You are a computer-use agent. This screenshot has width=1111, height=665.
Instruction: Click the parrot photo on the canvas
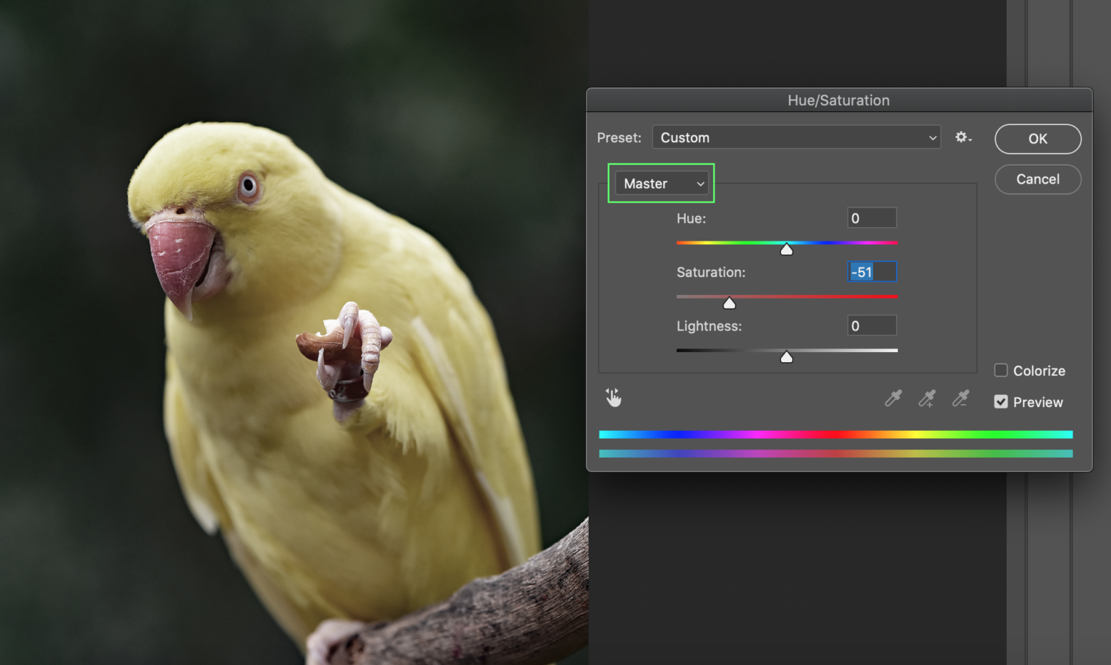294,332
